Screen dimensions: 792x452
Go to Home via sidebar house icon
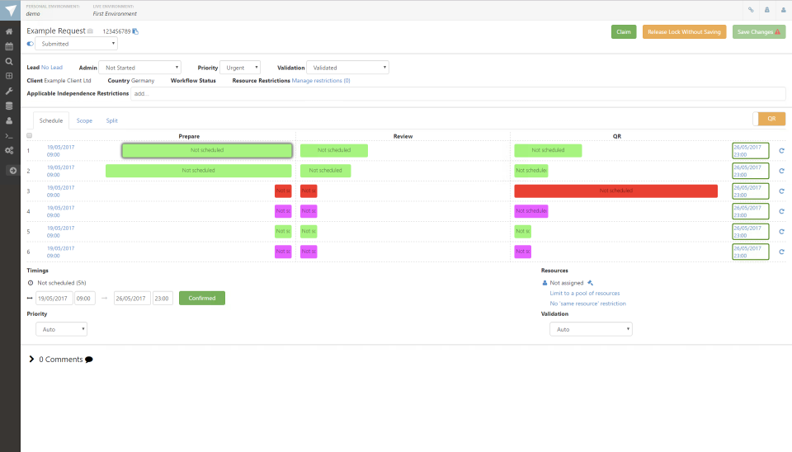pos(9,31)
